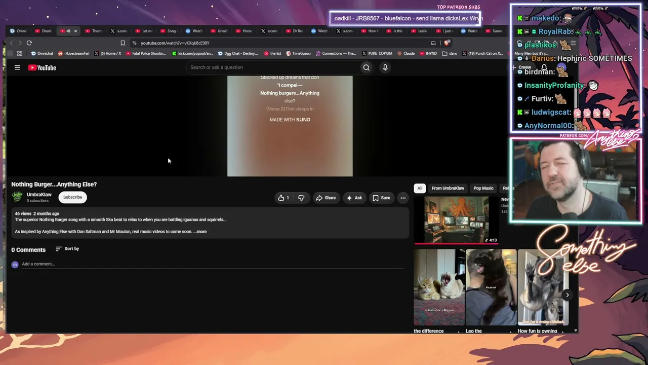This screenshot has width=648, height=365.
Task: Open the TimeGuessr bookmark
Action: coord(299,53)
